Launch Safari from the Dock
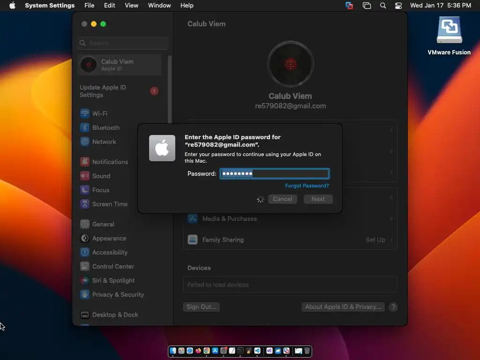 pyautogui.click(x=190, y=351)
